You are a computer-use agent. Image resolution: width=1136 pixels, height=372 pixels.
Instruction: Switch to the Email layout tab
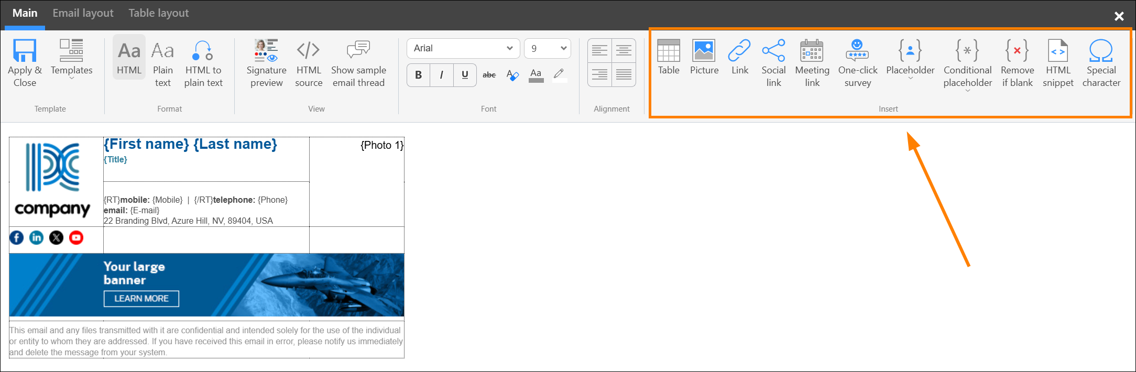(83, 13)
